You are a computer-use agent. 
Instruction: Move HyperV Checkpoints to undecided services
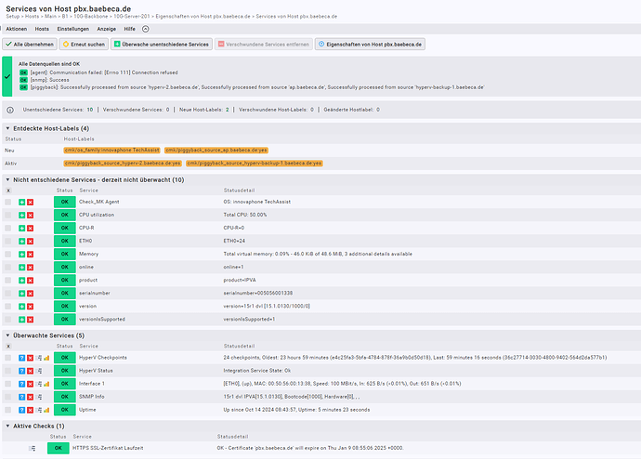22,358
